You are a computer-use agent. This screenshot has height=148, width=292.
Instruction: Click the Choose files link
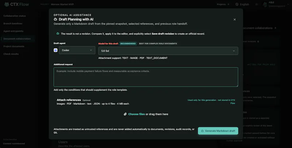click(137, 114)
